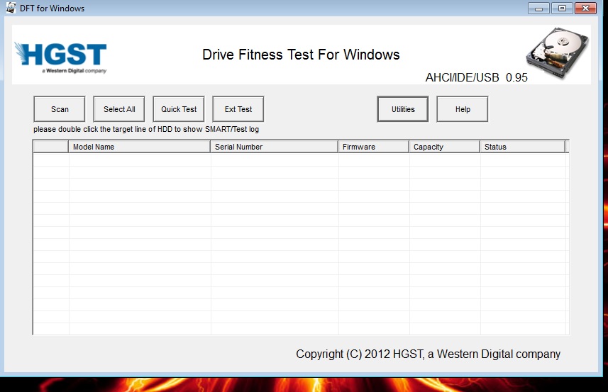Click the hard drive image
The width and height of the screenshot is (608, 392).
[x=558, y=52]
